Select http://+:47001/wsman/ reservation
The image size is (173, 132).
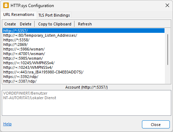coord(83,54)
